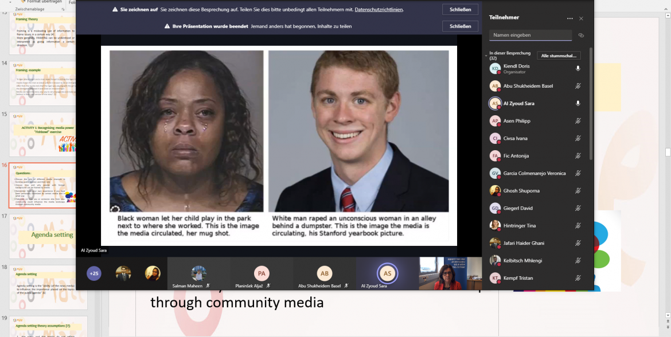Click the FA avatar of Fic Antonija
The height and width of the screenshot is (337, 671).
pyautogui.click(x=495, y=156)
